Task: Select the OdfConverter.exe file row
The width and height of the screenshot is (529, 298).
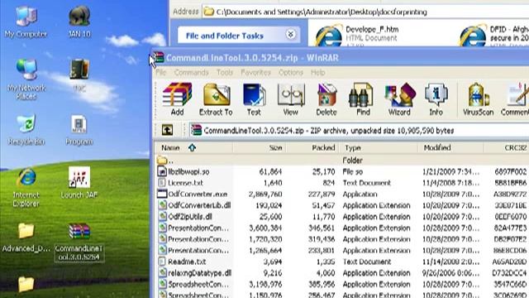Action: [341, 194]
